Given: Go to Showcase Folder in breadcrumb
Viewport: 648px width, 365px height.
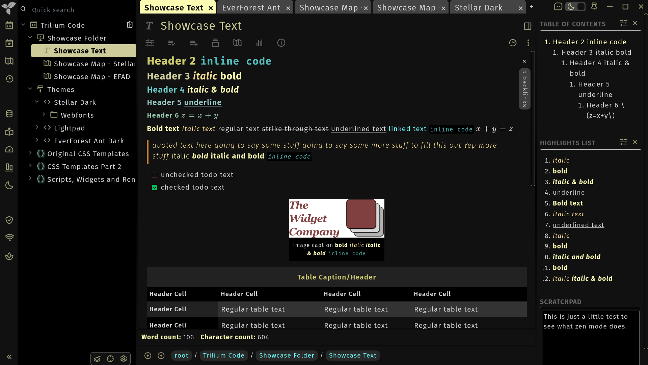Looking at the screenshot, I should point(287,356).
